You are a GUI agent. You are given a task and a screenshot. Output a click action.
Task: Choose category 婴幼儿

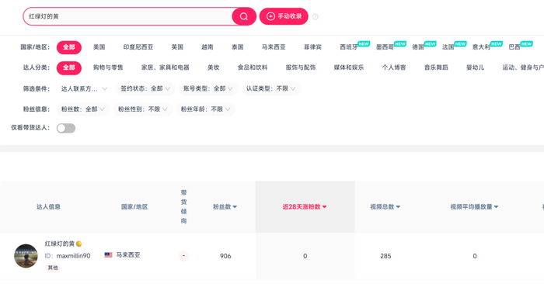pos(476,67)
